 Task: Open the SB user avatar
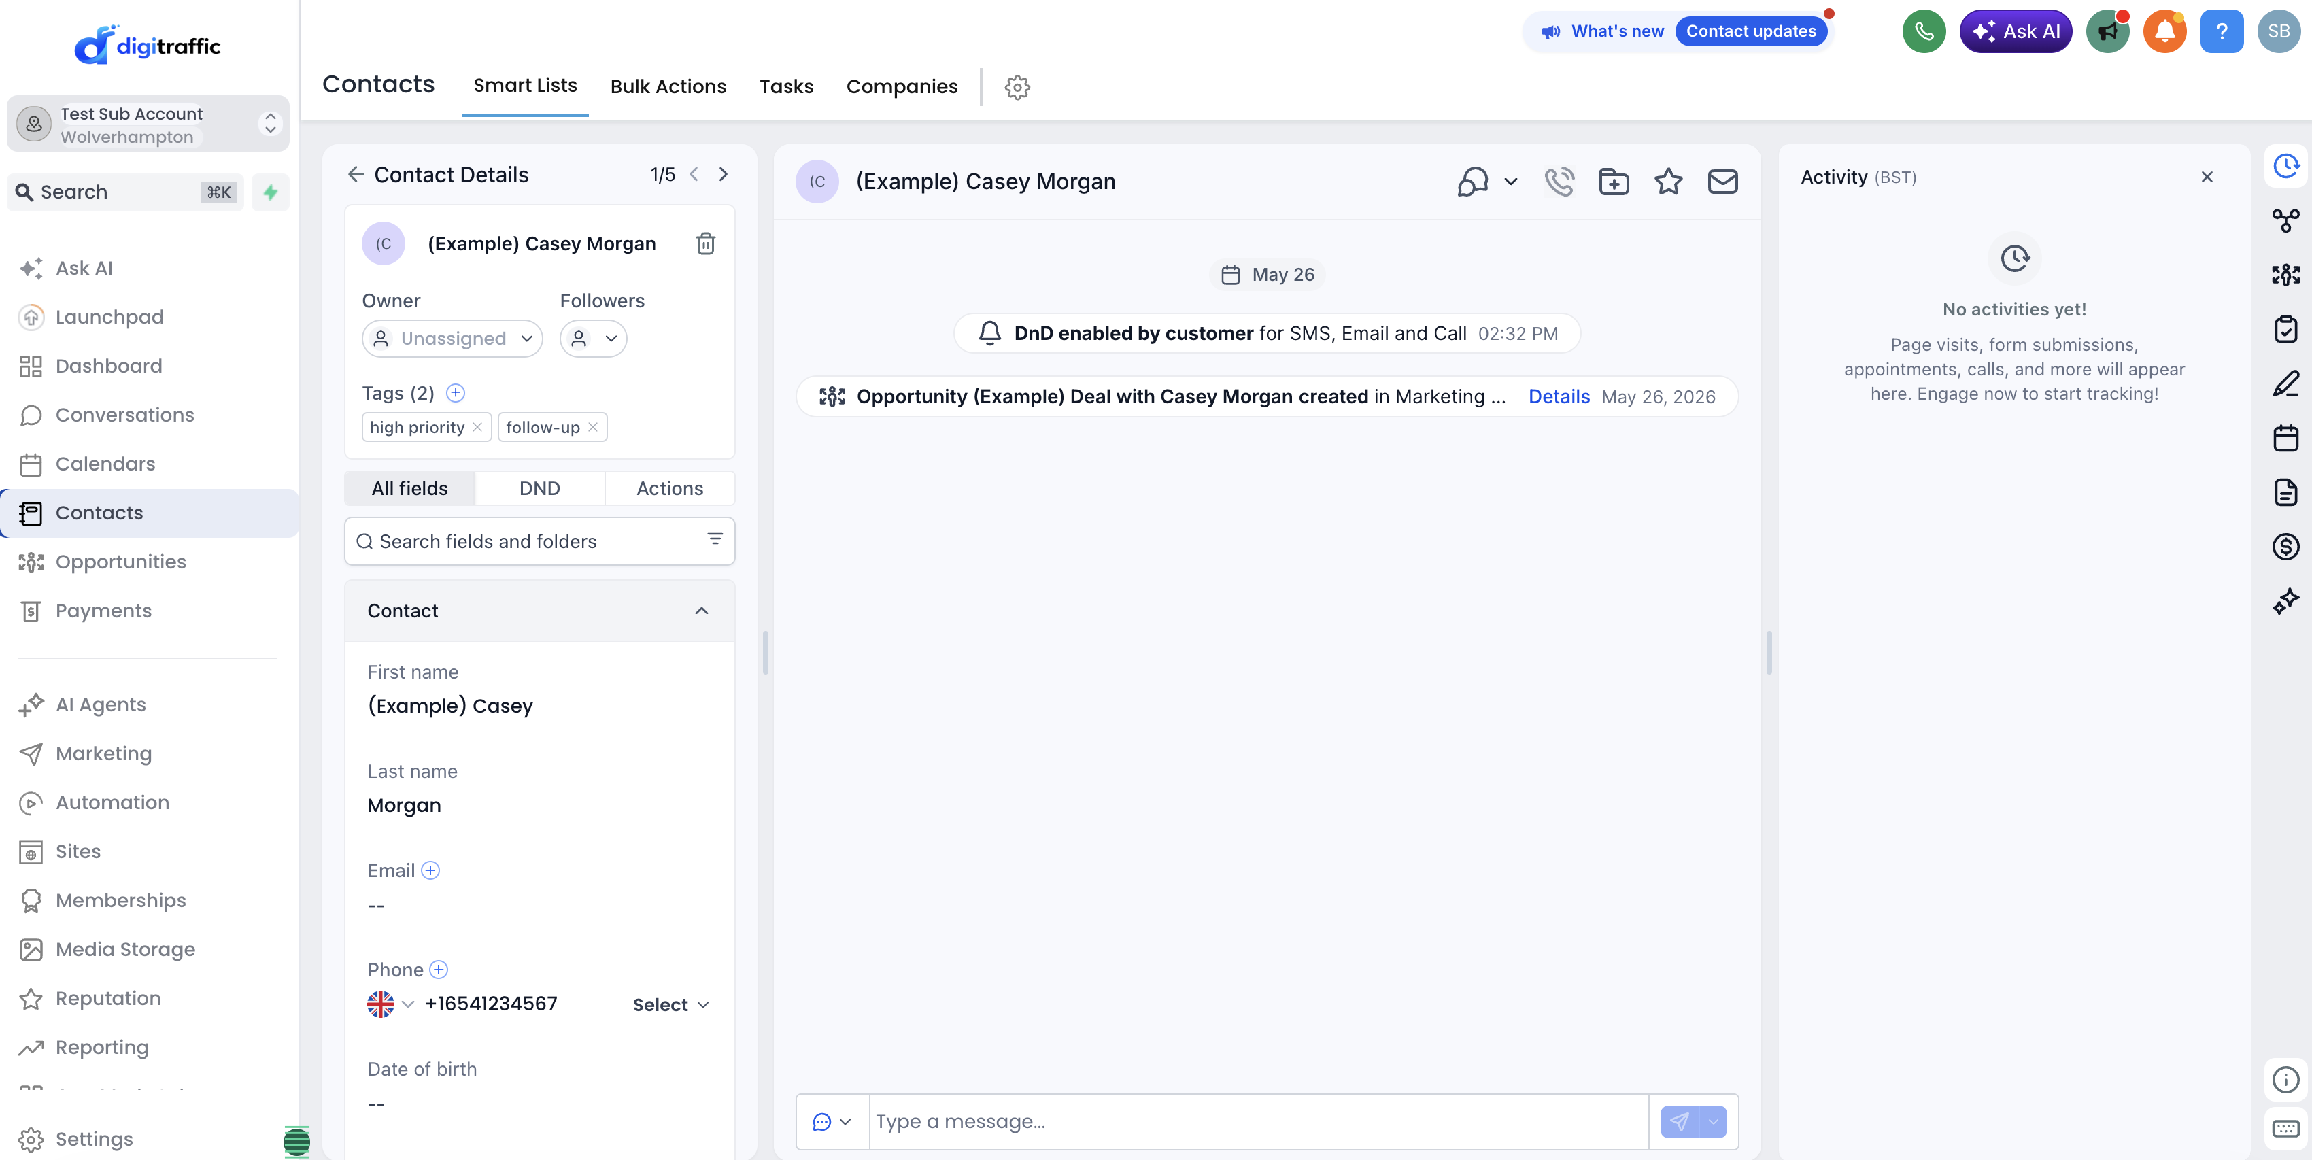point(2279,31)
